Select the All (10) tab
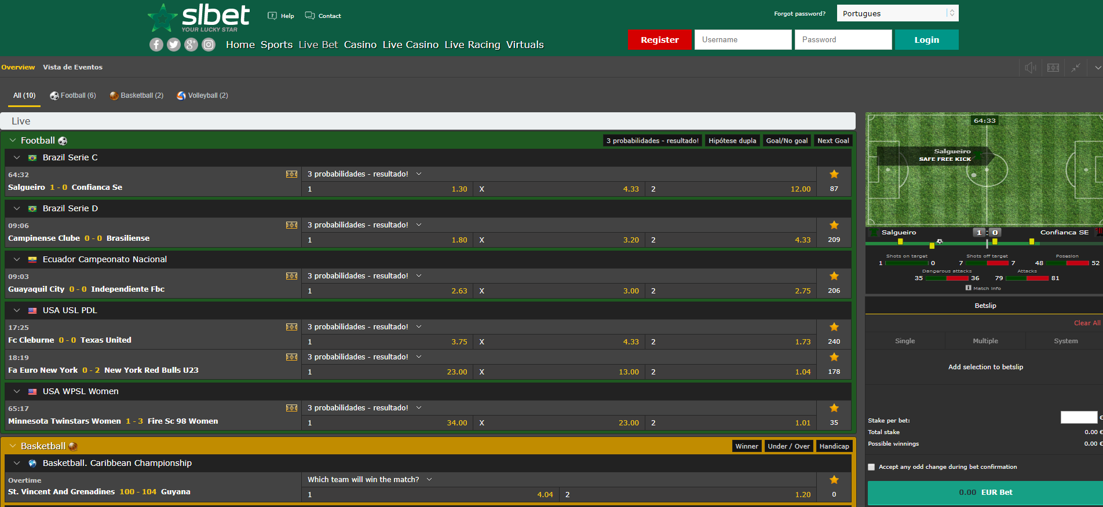1103x507 pixels. [24, 95]
